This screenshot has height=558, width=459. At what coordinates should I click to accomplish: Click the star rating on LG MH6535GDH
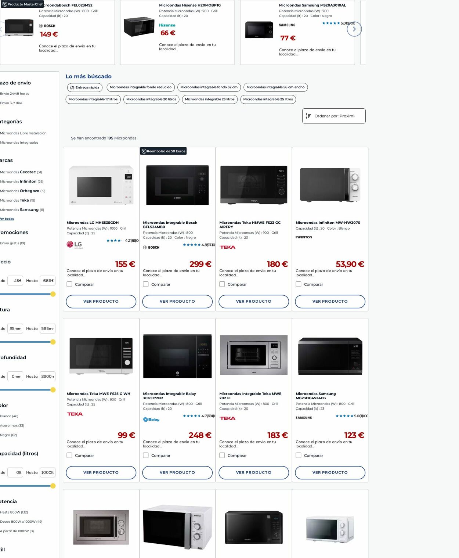pyautogui.click(x=114, y=241)
